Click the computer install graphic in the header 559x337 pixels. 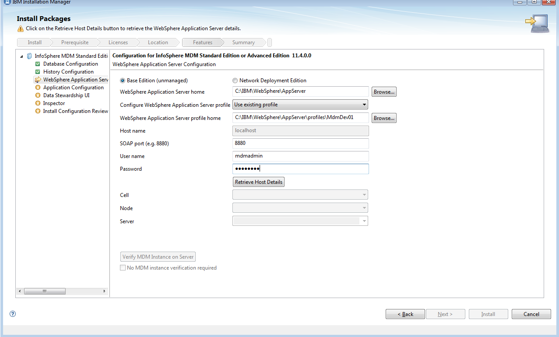click(537, 23)
